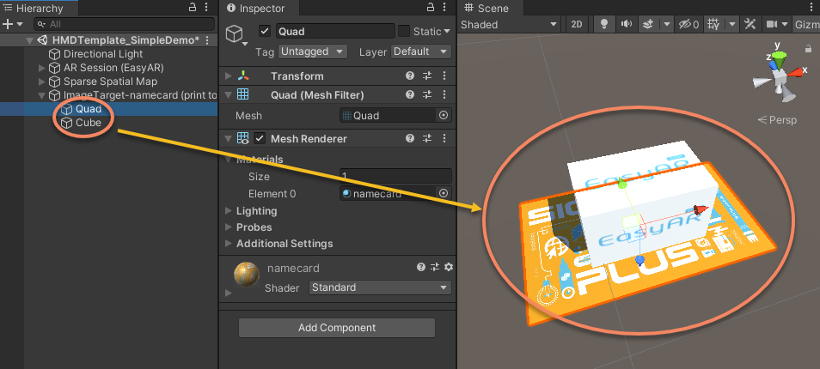Open Mesh Renderer presets icon
Viewport: 820px width, 369px height.
[x=427, y=139]
